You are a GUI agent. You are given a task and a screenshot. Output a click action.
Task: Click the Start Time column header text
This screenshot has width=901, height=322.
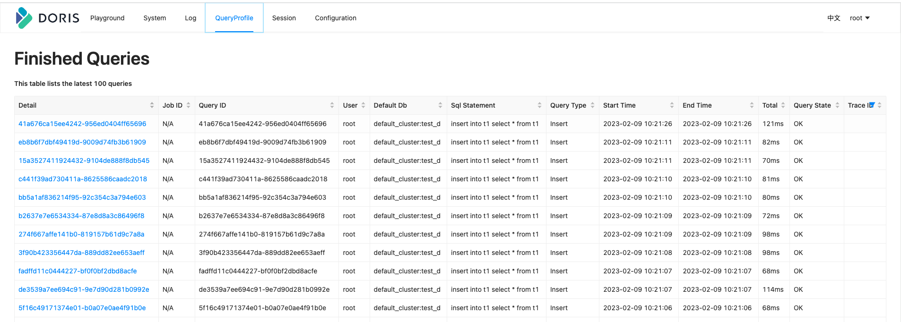[619, 105]
